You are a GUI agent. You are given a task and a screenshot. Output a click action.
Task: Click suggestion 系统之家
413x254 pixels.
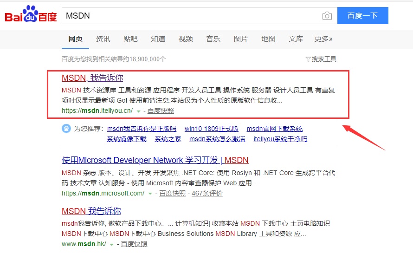point(168,139)
